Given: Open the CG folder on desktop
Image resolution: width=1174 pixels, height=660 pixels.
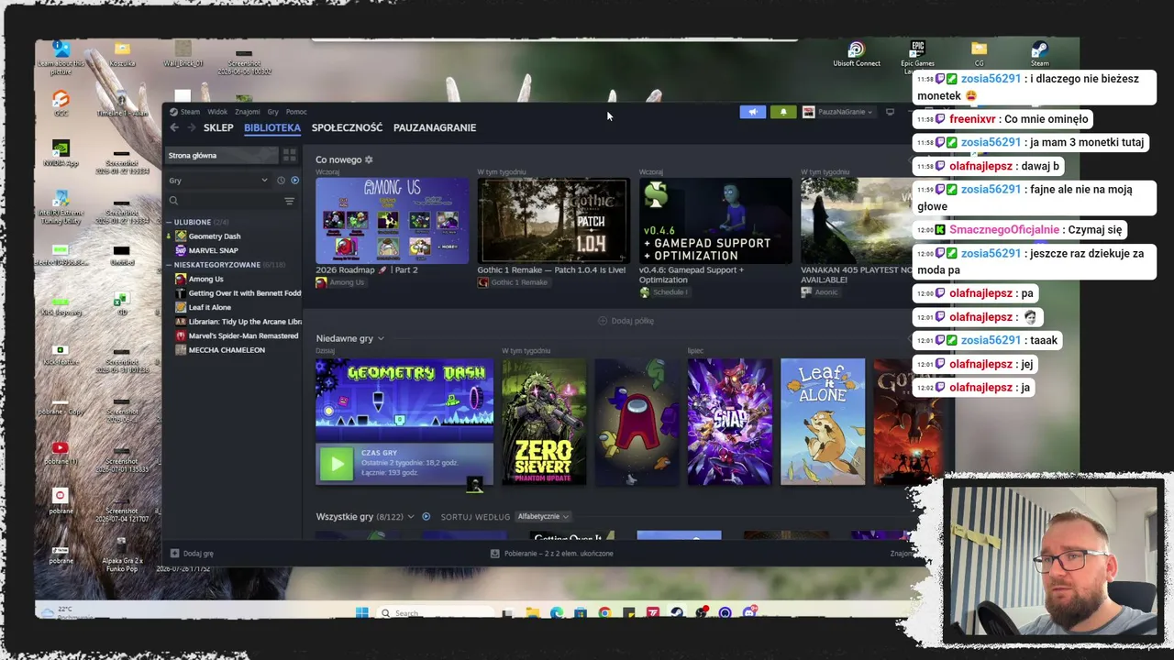Looking at the screenshot, I should click(x=979, y=49).
